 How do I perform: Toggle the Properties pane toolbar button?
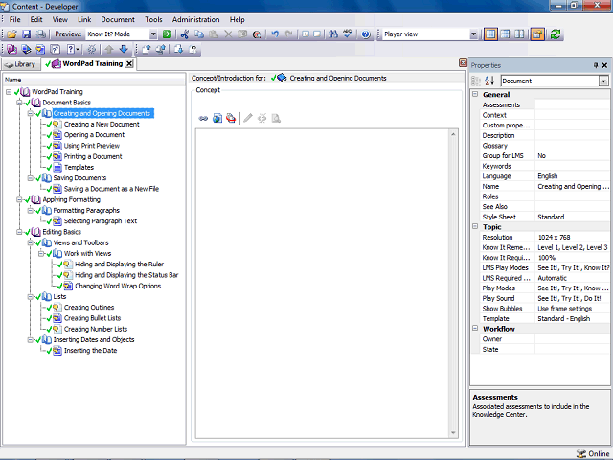point(537,34)
